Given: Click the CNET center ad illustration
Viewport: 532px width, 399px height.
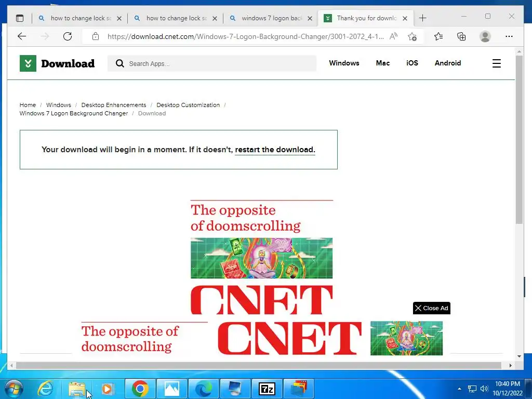Looking at the screenshot, I should (x=262, y=258).
